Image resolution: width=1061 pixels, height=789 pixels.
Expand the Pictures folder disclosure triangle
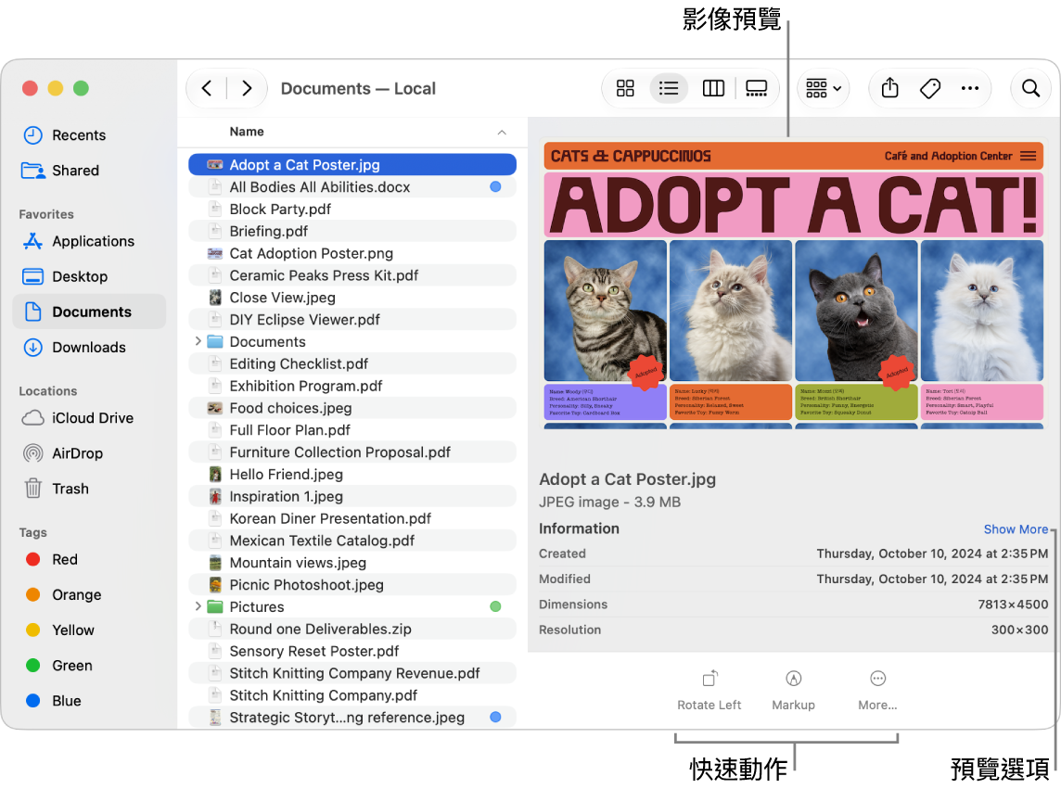tap(198, 606)
